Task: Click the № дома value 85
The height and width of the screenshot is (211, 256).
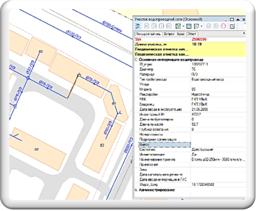Action: point(193,89)
